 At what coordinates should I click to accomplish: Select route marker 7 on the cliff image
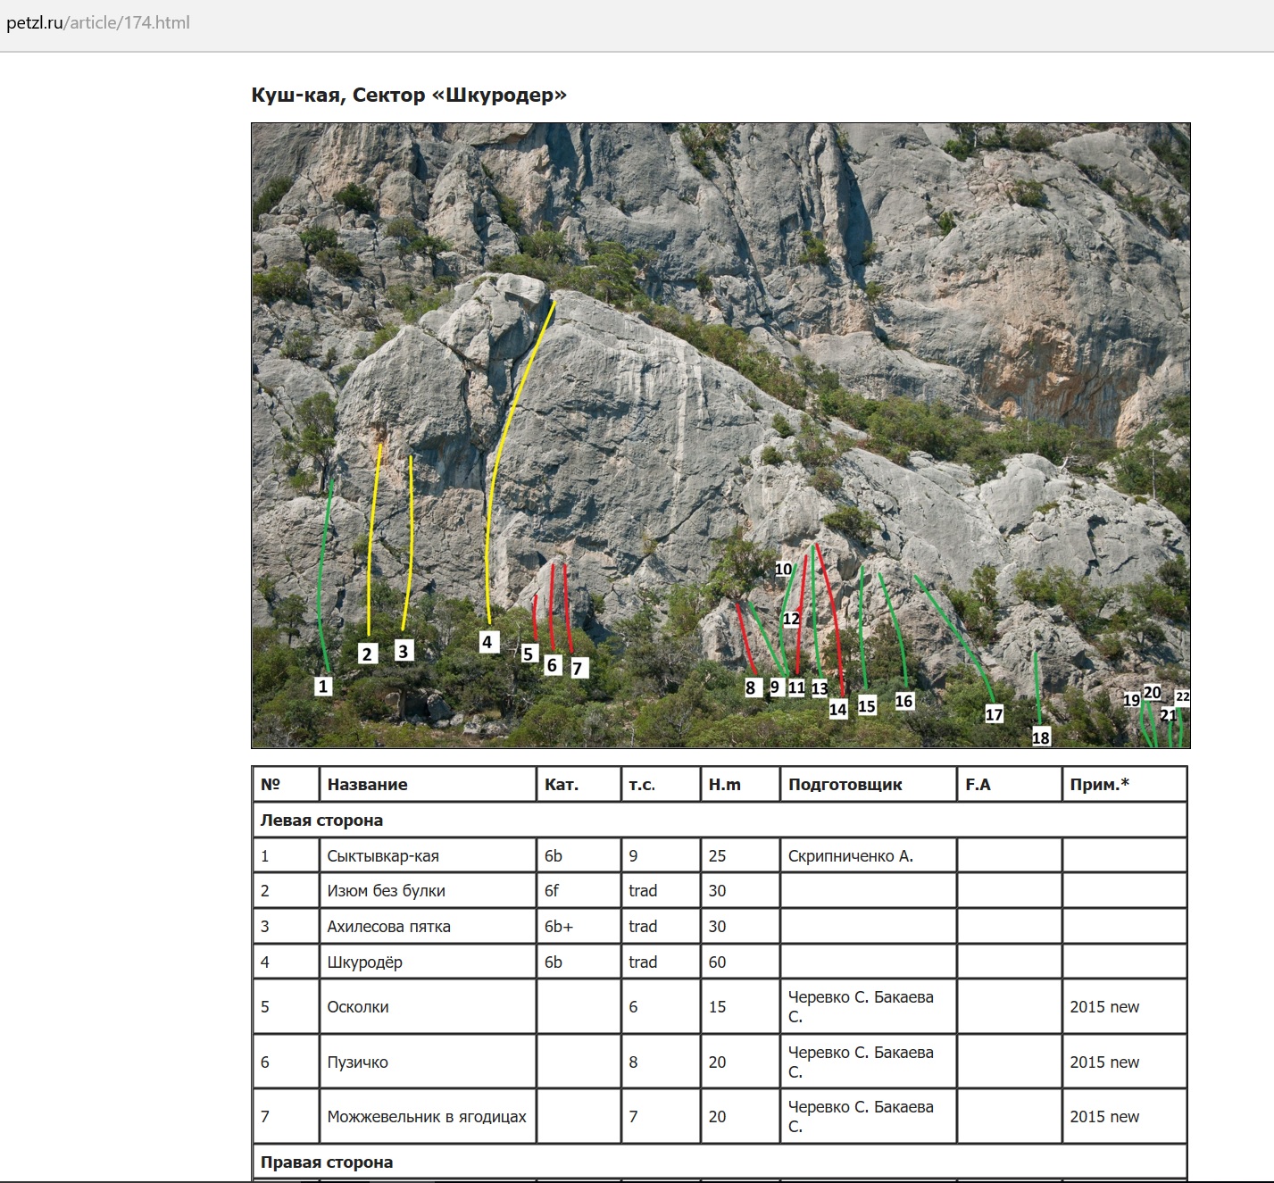579,668
